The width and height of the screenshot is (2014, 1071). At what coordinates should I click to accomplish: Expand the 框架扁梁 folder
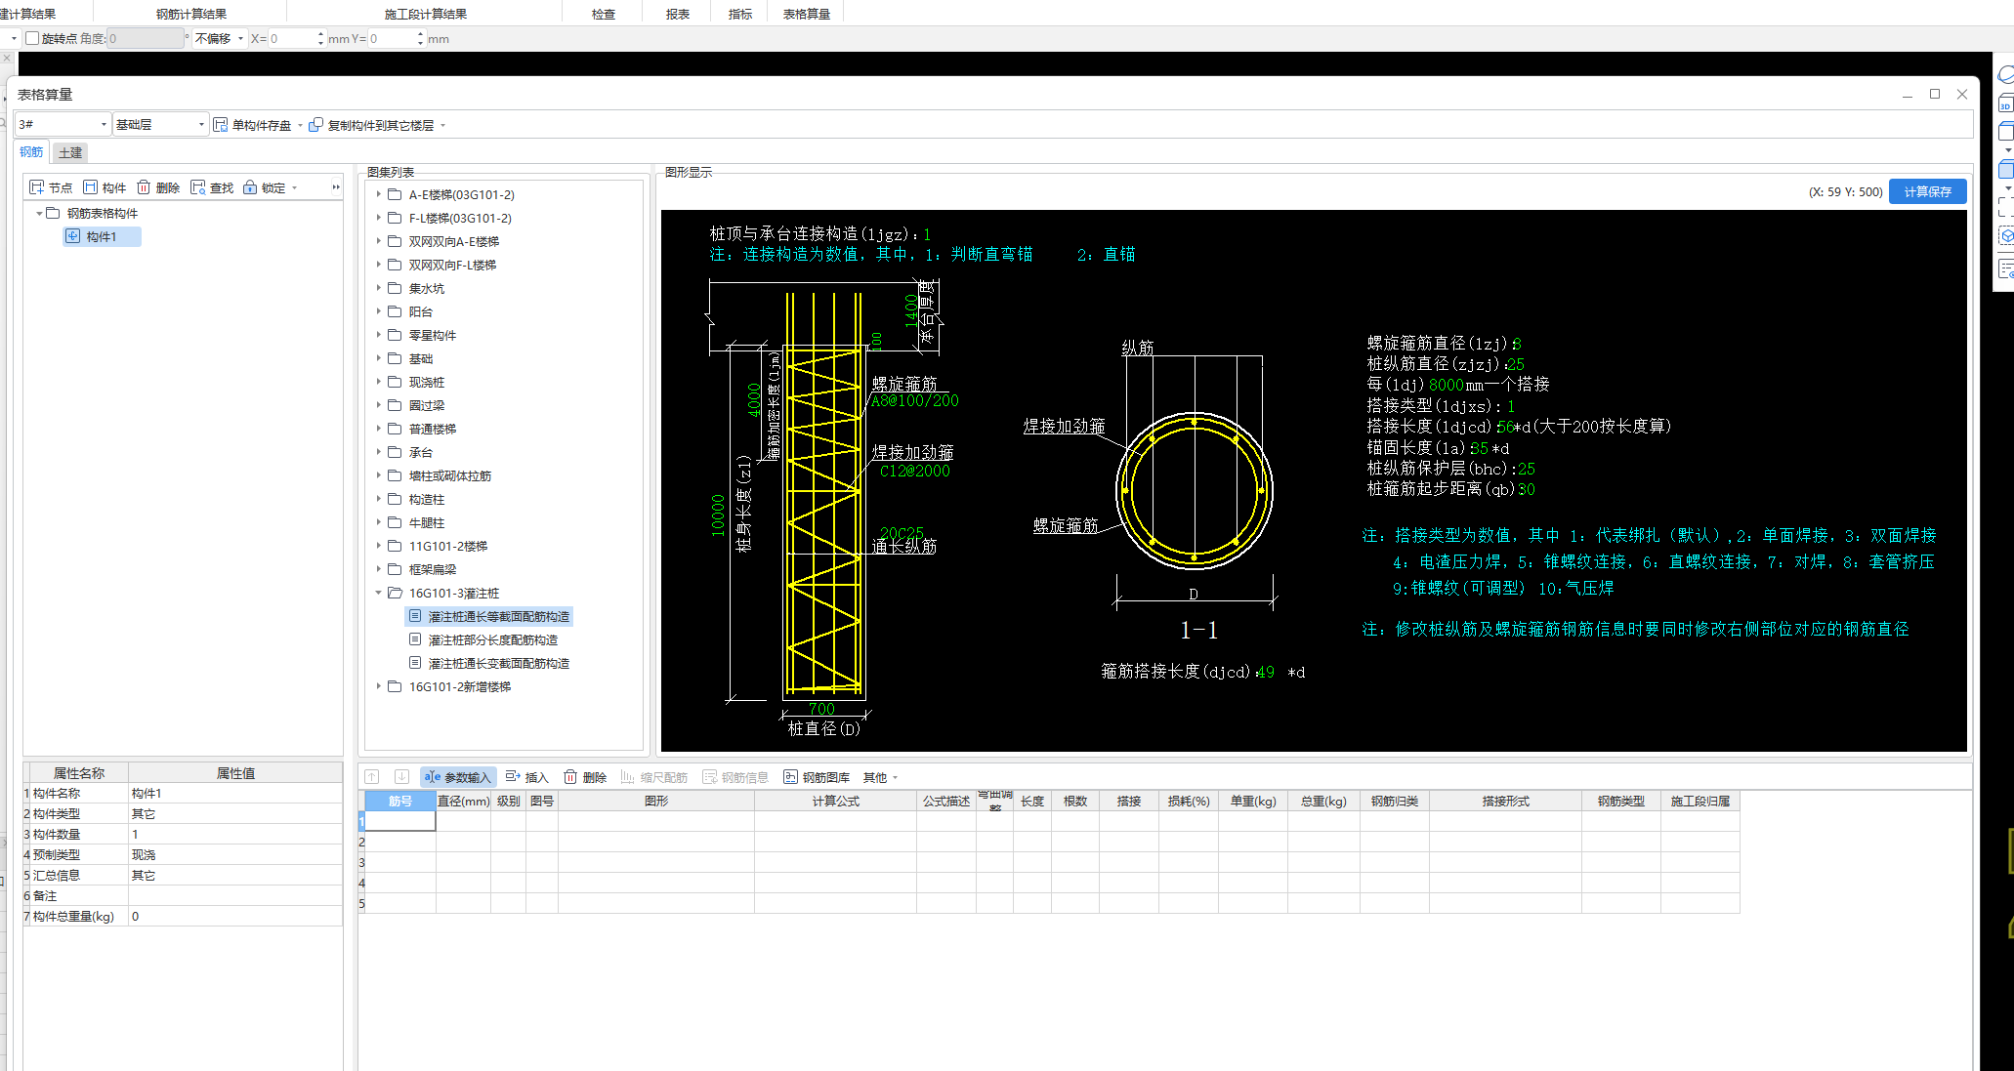[x=379, y=569]
